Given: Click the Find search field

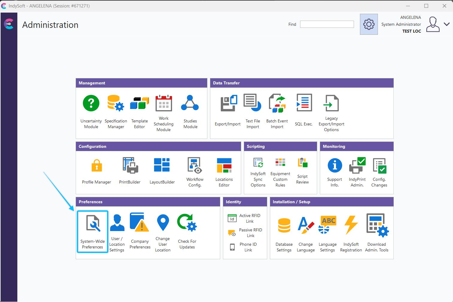Looking at the screenshot, I should tap(327, 24).
